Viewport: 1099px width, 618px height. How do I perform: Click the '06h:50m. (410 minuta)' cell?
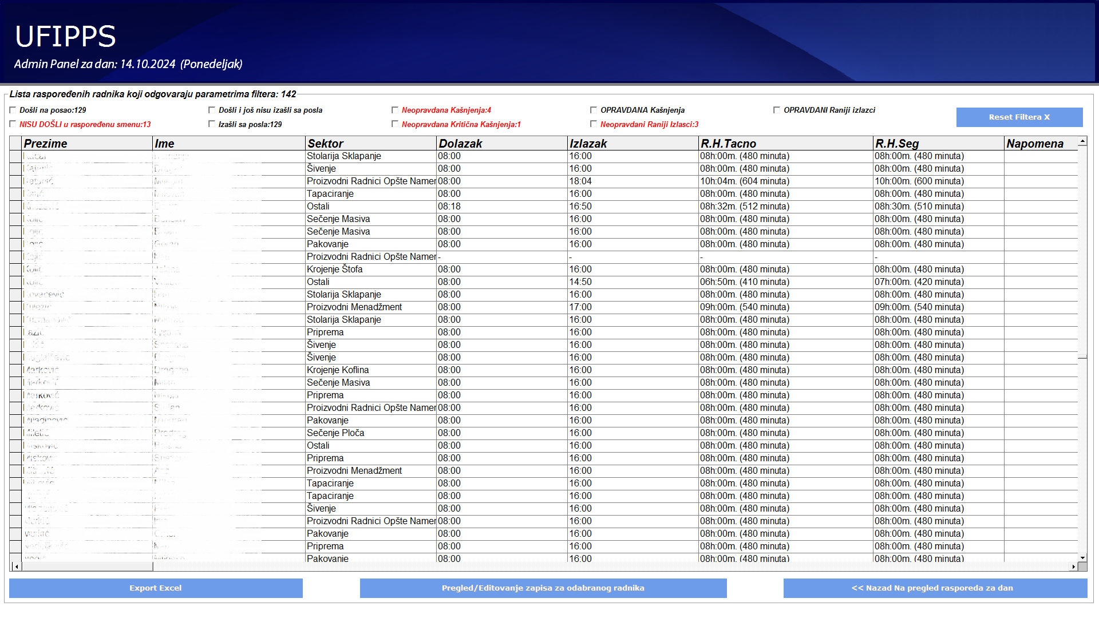pos(786,282)
